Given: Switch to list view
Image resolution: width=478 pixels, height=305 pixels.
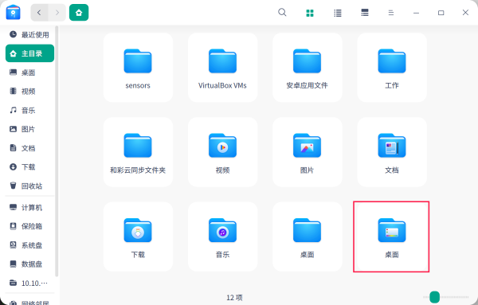Looking at the screenshot, I should click(338, 13).
